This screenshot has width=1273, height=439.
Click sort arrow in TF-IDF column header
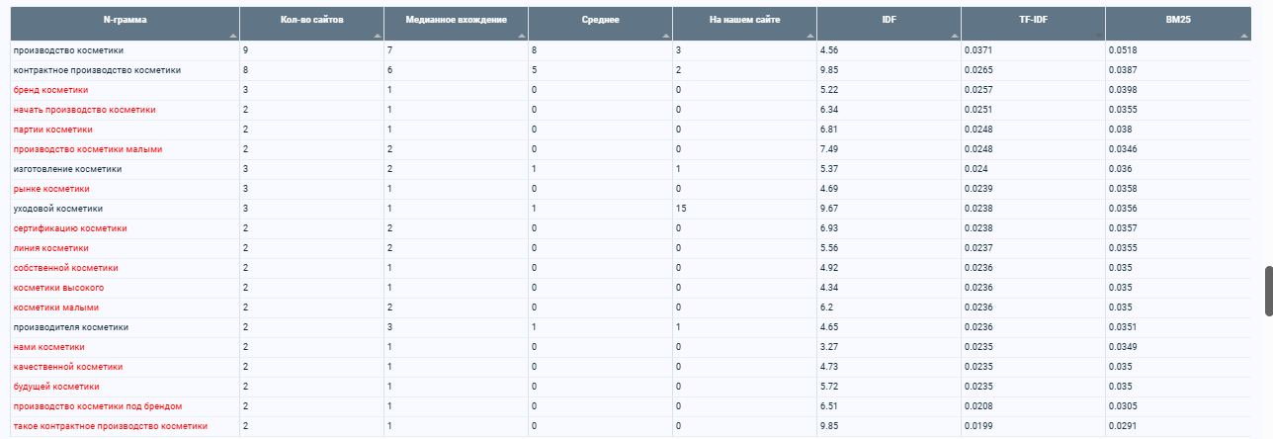pos(1098,35)
